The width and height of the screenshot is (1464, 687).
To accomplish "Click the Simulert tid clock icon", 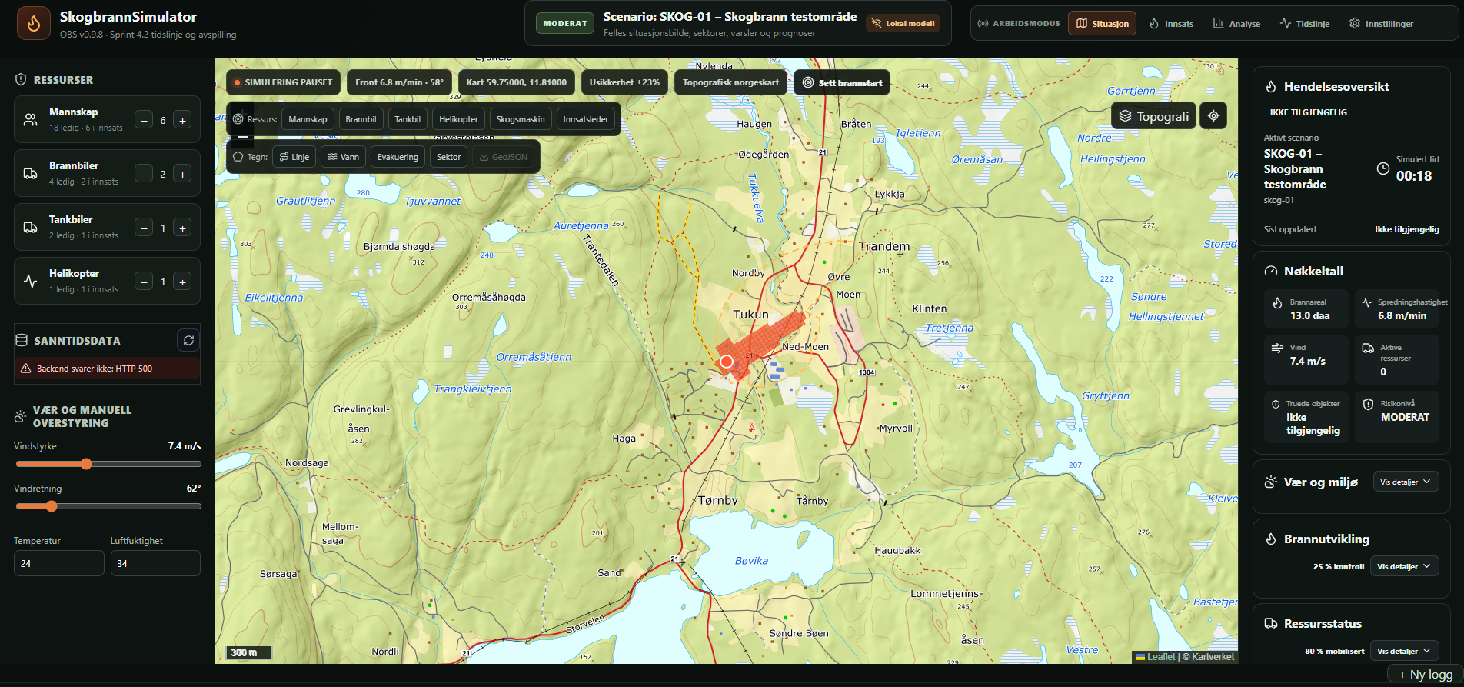I will click(1382, 168).
